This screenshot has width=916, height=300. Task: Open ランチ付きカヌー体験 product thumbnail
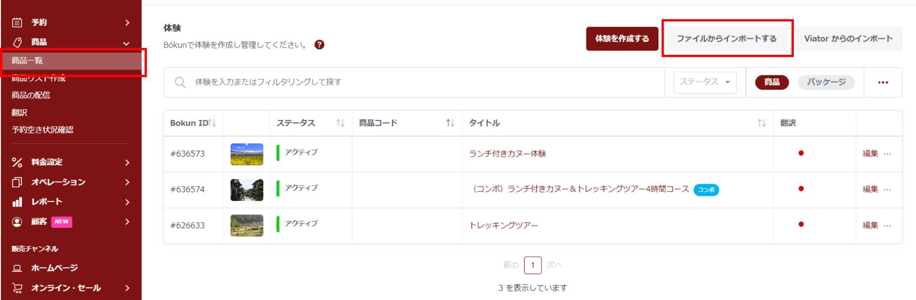pyautogui.click(x=247, y=154)
